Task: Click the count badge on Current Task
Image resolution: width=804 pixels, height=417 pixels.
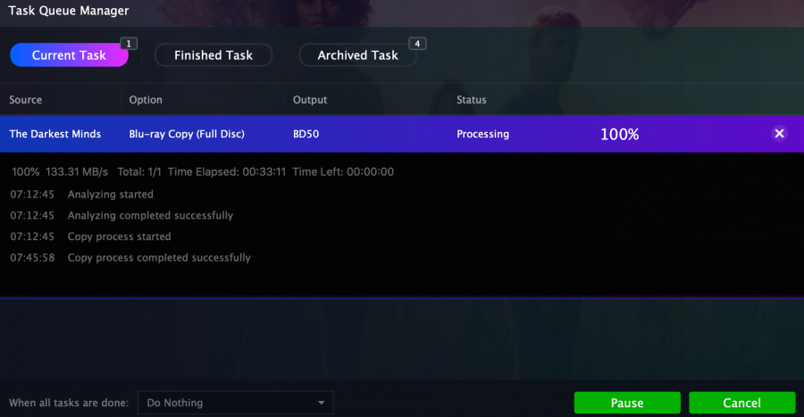Action: click(x=128, y=43)
